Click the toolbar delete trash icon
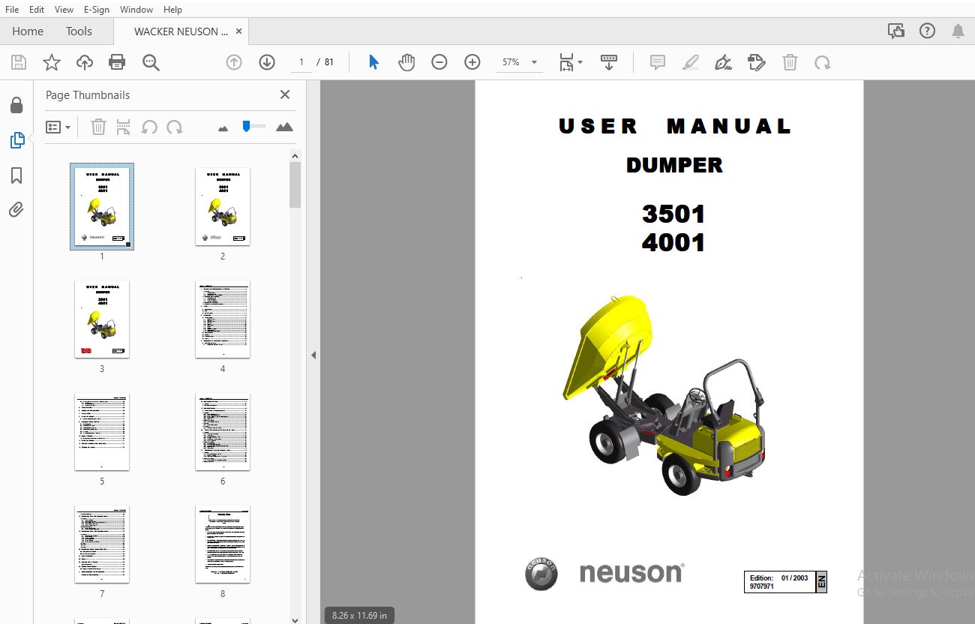The width and height of the screenshot is (975, 624). coord(790,62)
